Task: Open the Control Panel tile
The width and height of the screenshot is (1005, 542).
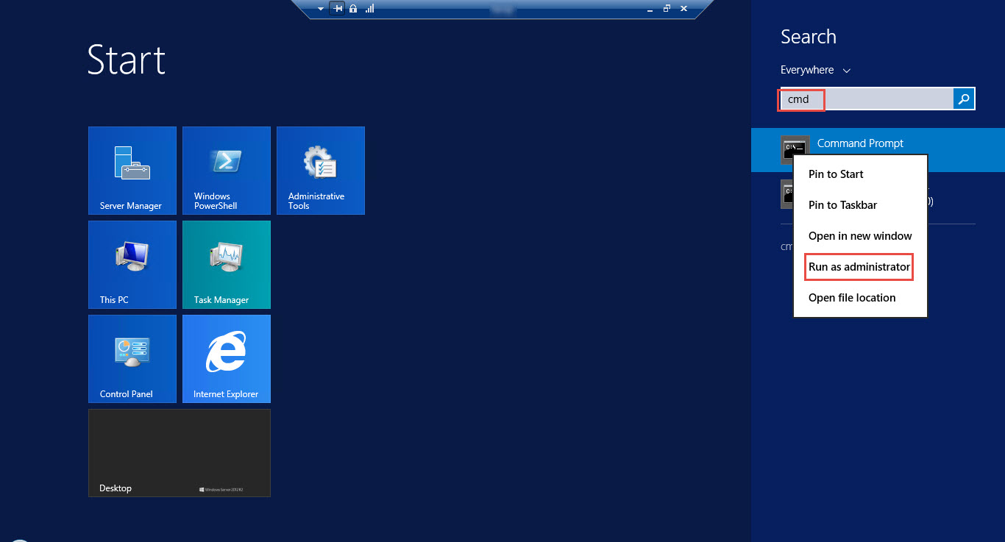Action: coord(132,358)
